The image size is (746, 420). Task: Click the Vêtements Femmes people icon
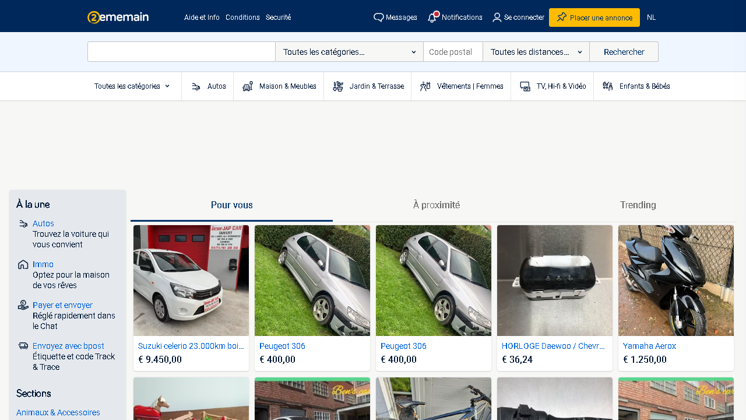(x=425, y=86)
